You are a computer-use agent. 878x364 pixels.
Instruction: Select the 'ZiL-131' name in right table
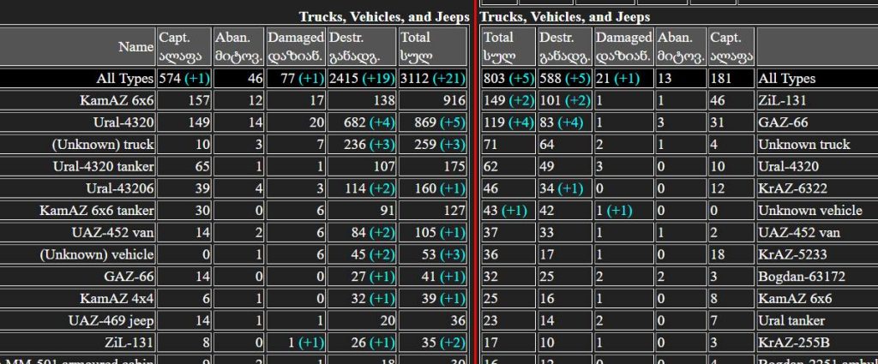(x=783, y=101)
